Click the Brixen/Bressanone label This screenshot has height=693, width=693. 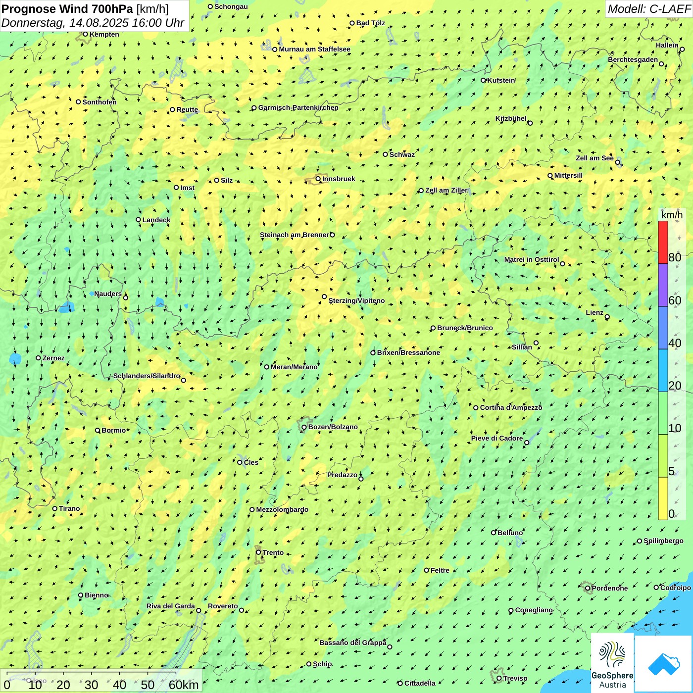pos(408,352)
